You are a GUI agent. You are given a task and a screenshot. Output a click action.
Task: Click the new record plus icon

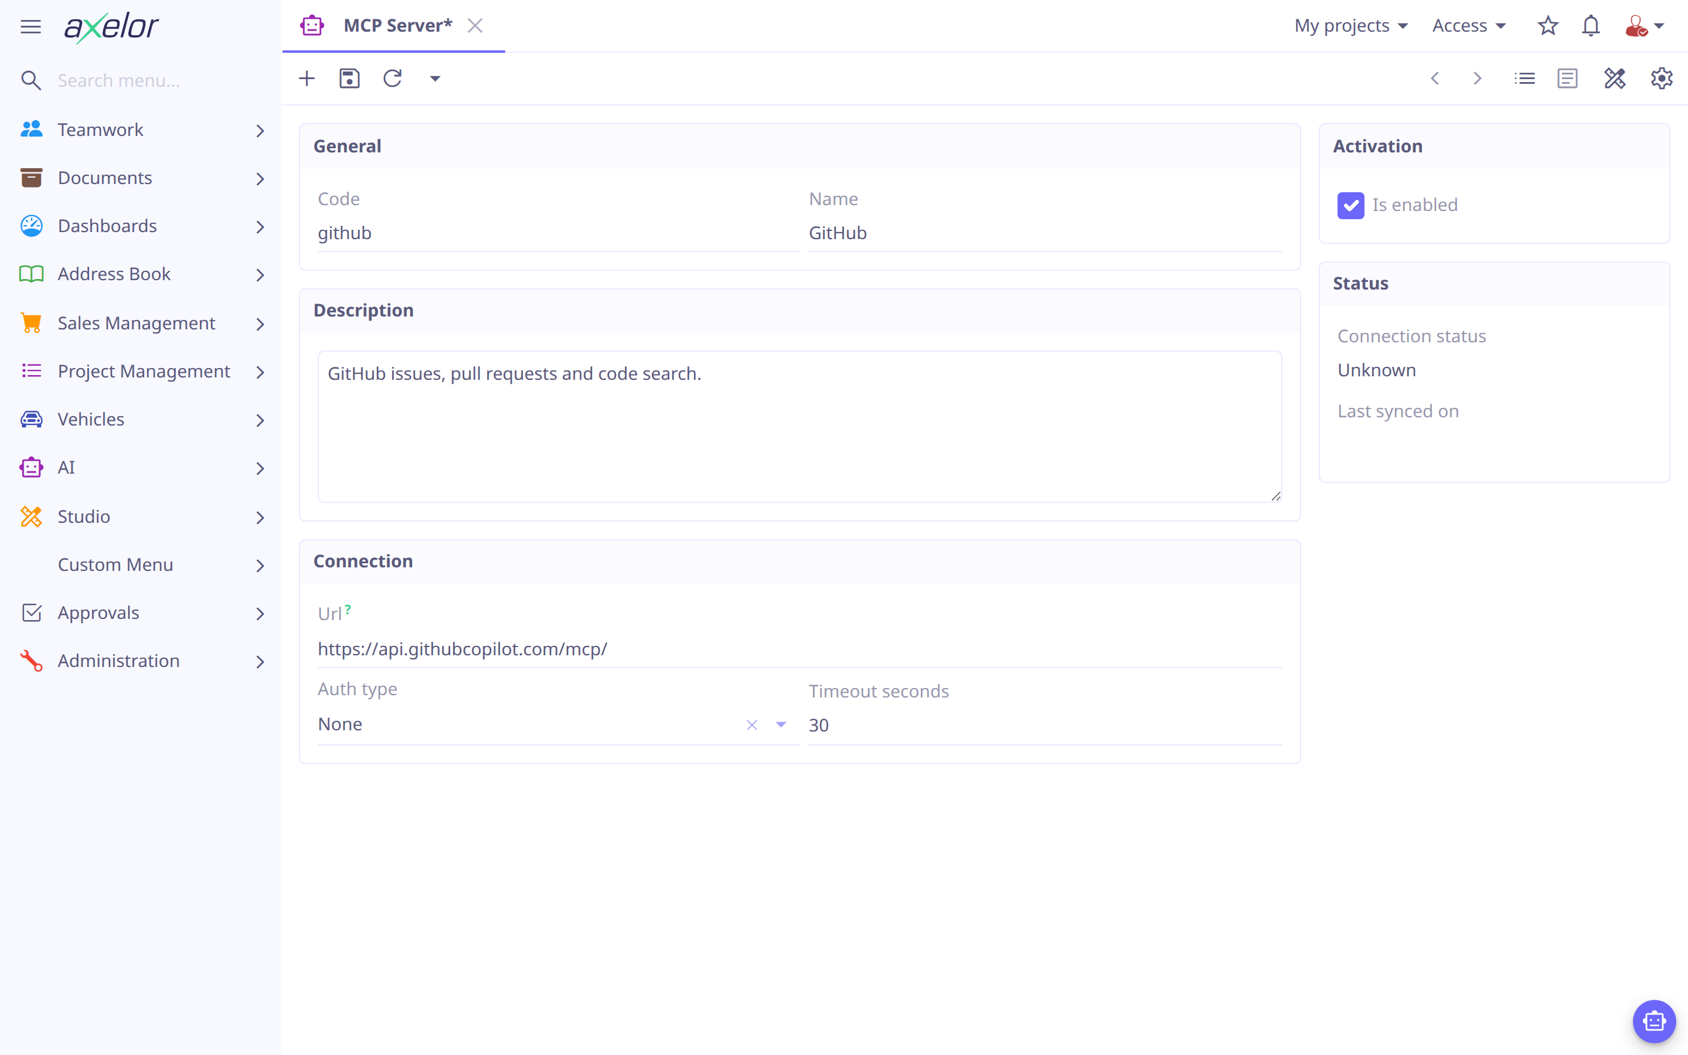point(307,78)
